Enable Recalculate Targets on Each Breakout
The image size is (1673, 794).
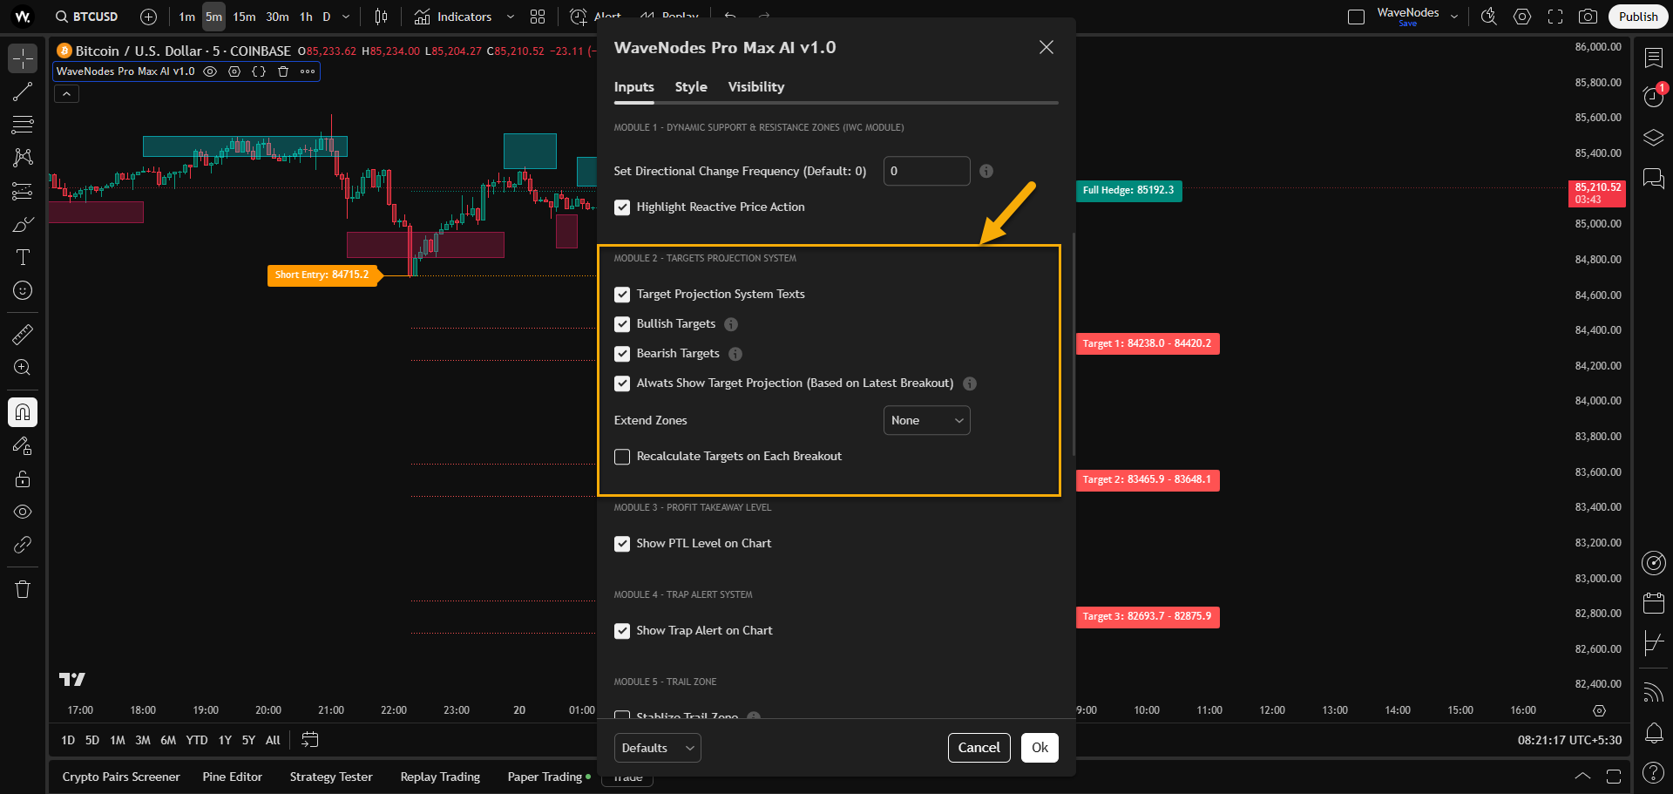[622, 456]
